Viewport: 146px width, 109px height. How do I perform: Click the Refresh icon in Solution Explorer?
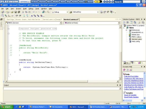(x=131, y=22)
